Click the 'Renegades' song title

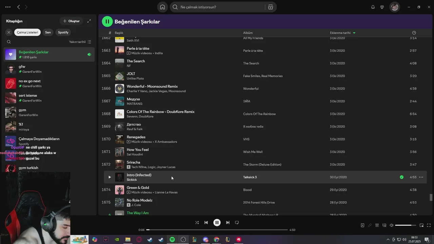(136, 137)
